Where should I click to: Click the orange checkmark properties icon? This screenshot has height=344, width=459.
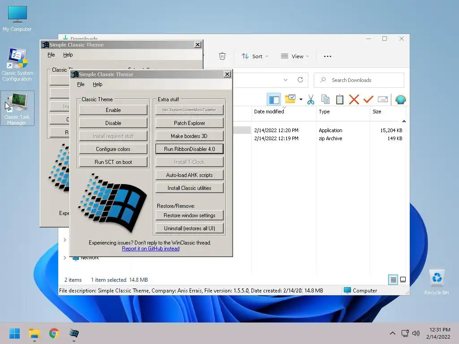pyautogui.click(x=368, y=99)
